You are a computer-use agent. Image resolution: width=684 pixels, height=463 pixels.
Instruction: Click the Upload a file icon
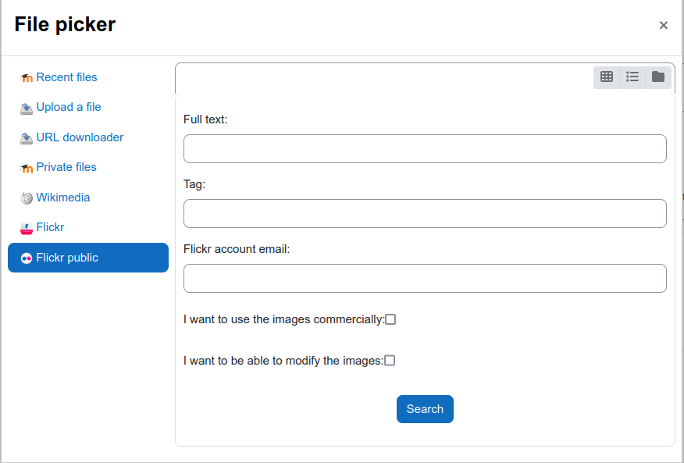point(27,109)
